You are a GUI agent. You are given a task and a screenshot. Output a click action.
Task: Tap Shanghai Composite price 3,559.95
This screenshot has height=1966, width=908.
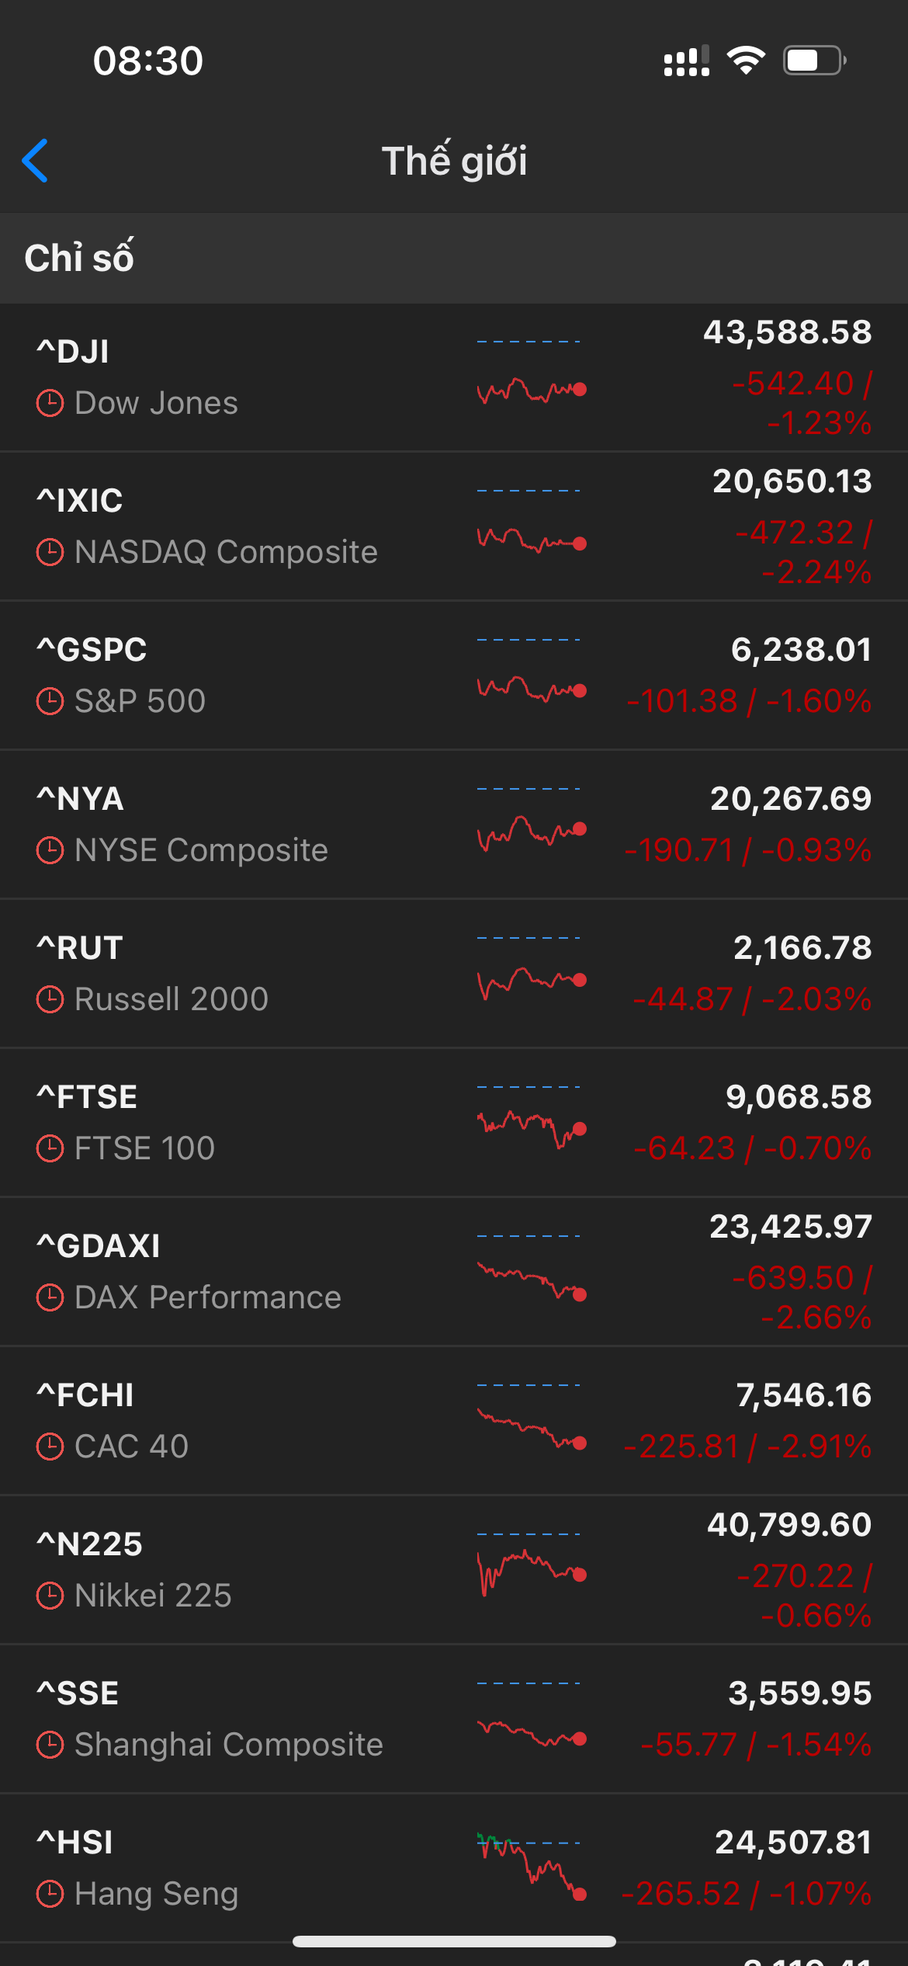point(799,1693)
